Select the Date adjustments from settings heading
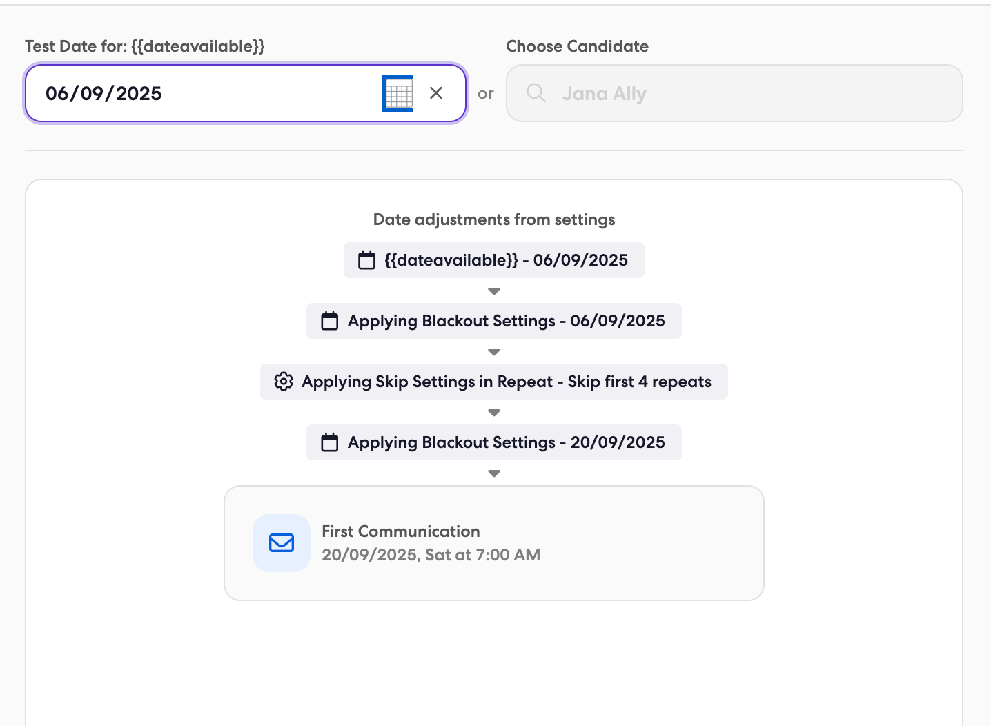991x726 pixels. click(x=494, y=219)
